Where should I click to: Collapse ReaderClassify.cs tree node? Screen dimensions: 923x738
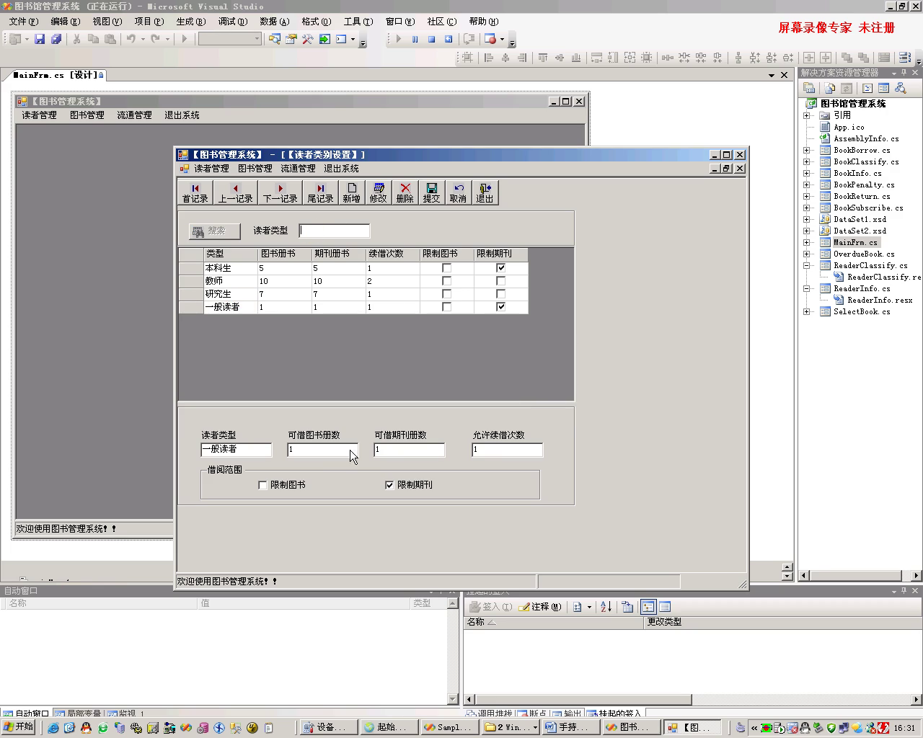807,265
